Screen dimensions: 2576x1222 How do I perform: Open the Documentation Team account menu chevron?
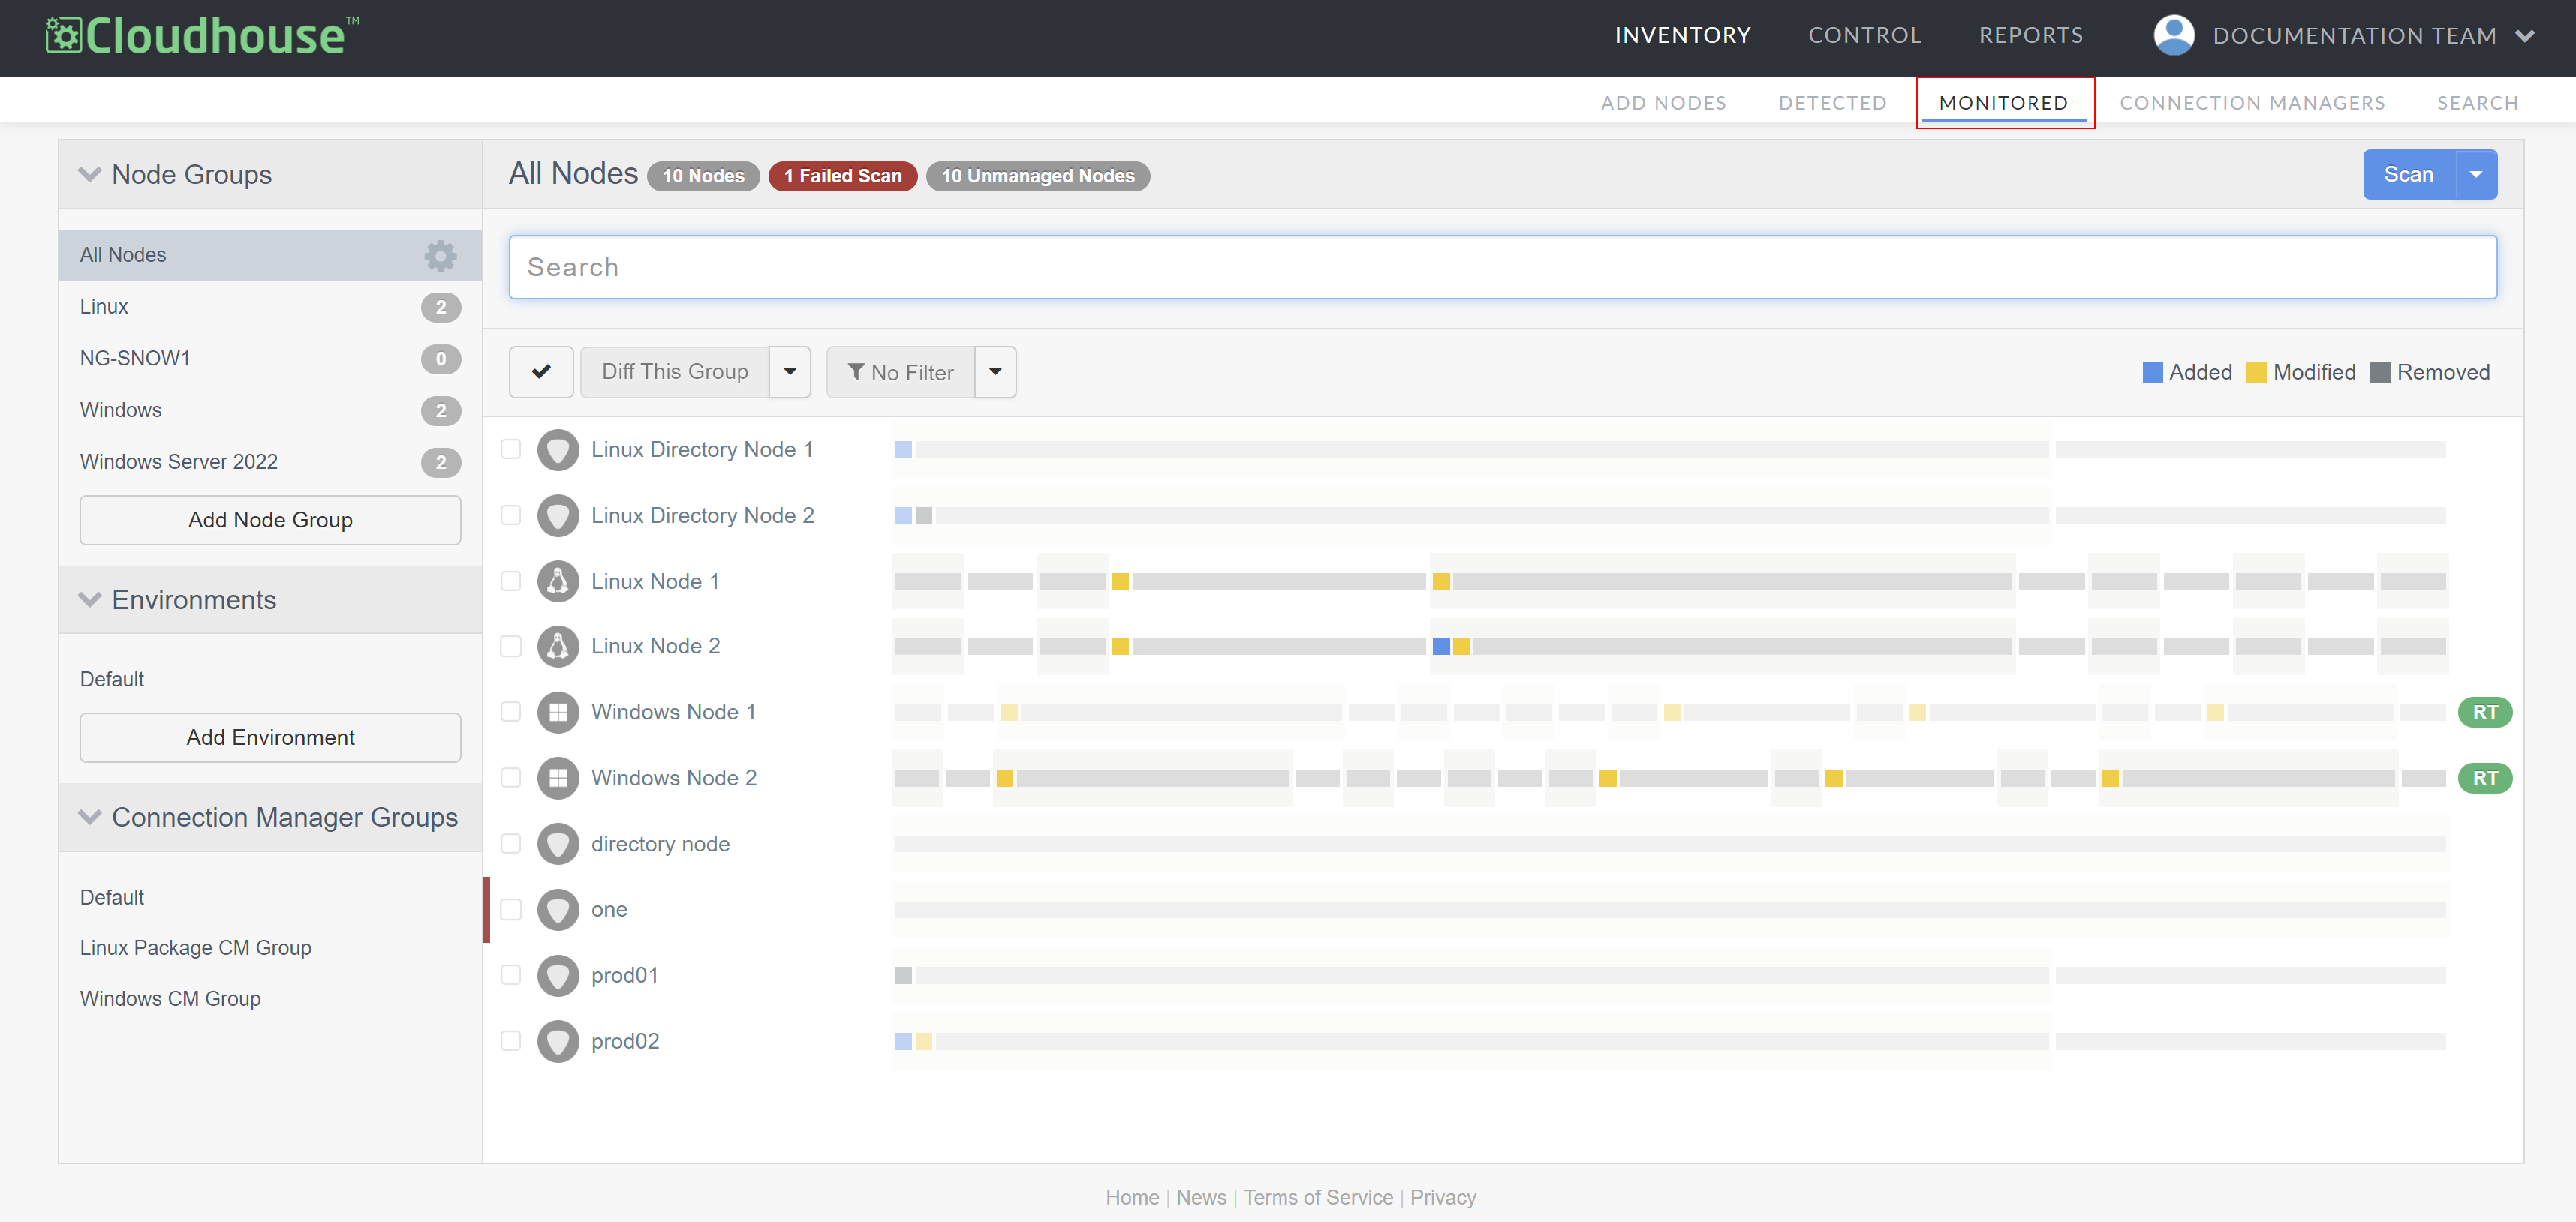coord(2526,36)
